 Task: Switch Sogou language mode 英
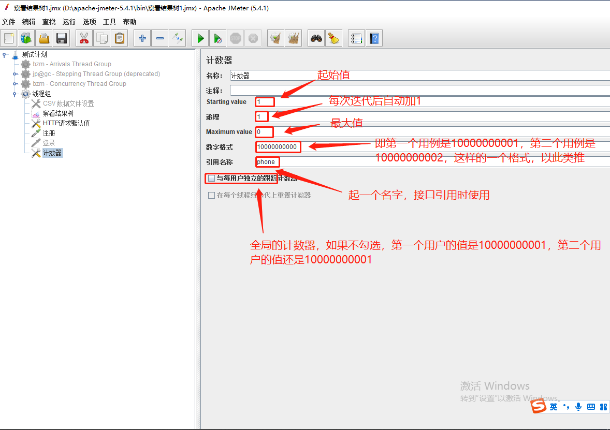[554, 407]
